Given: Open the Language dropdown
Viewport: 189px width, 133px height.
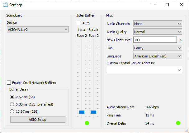Looking at the screenshot, I should tap(157, 56).
